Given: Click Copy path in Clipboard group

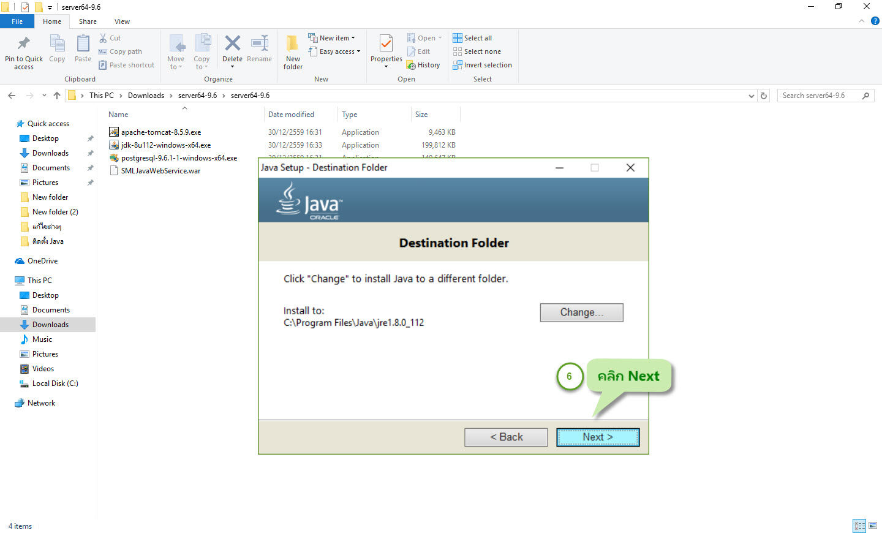Looking at the screenshot, I should pyautogui.click(x=121, y=51).
